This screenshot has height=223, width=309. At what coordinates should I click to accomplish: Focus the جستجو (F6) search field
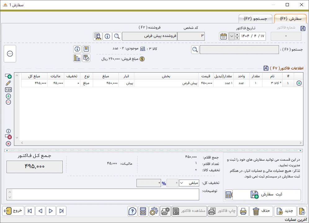click(239, 50)
